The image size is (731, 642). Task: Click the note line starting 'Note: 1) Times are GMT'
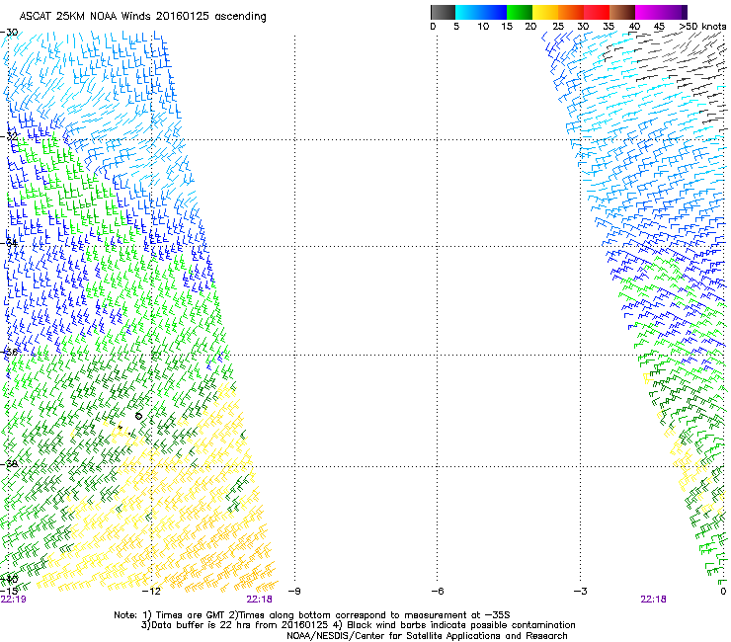point(312,615)
